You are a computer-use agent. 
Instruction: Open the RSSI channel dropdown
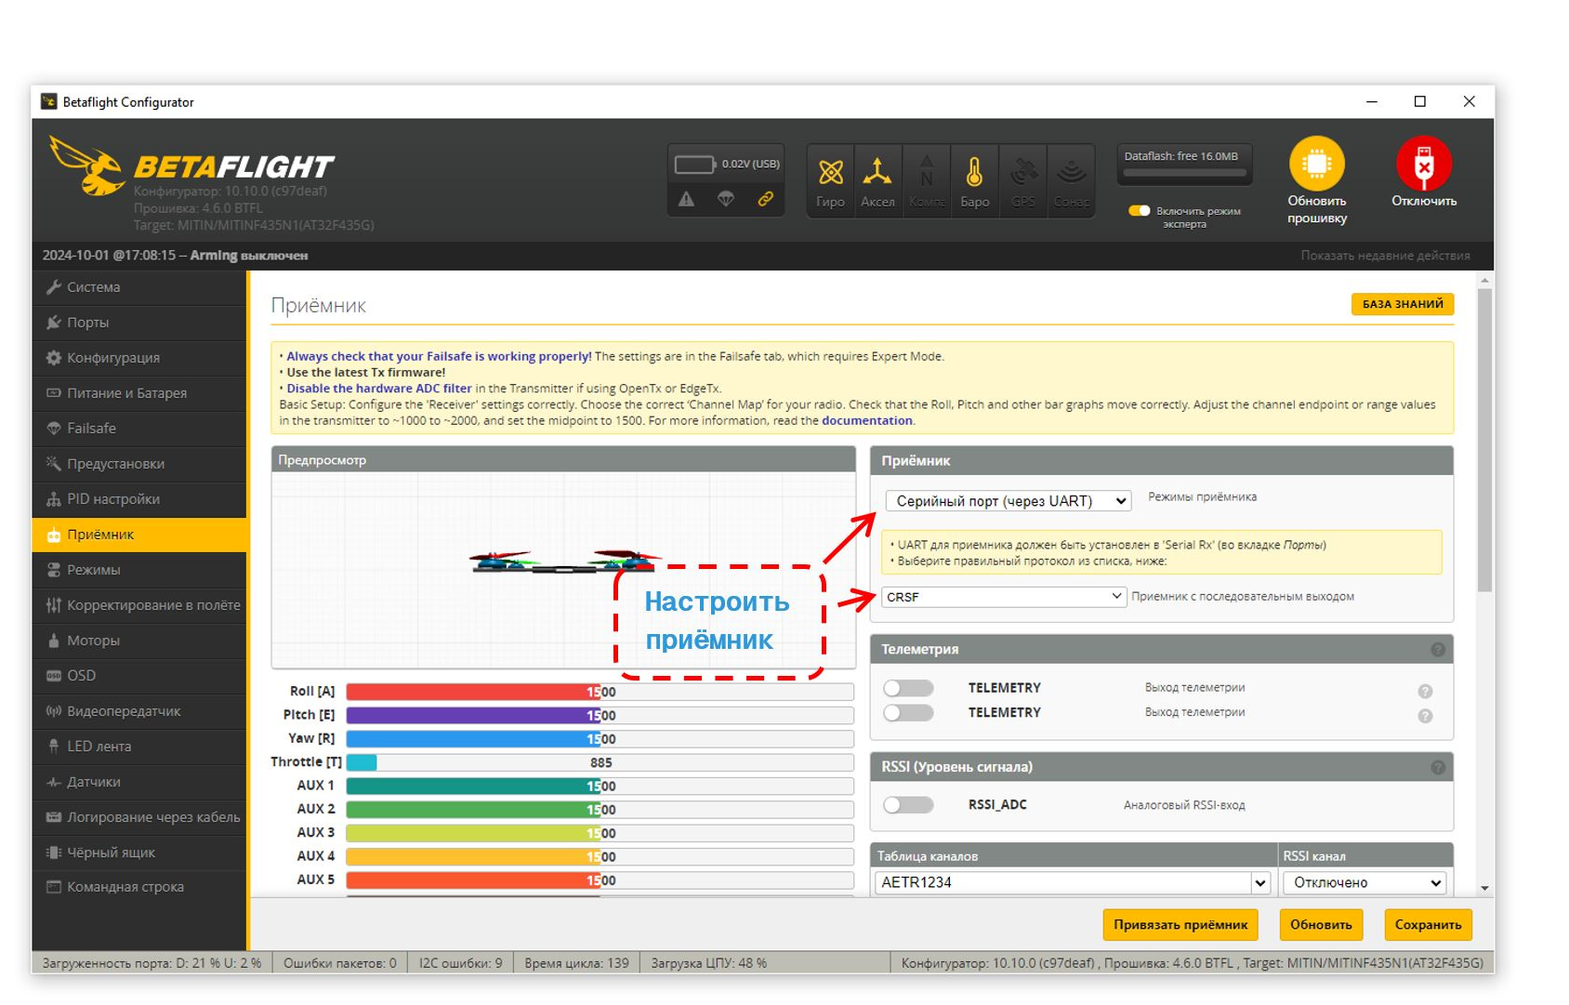(x=1364, y=882)
